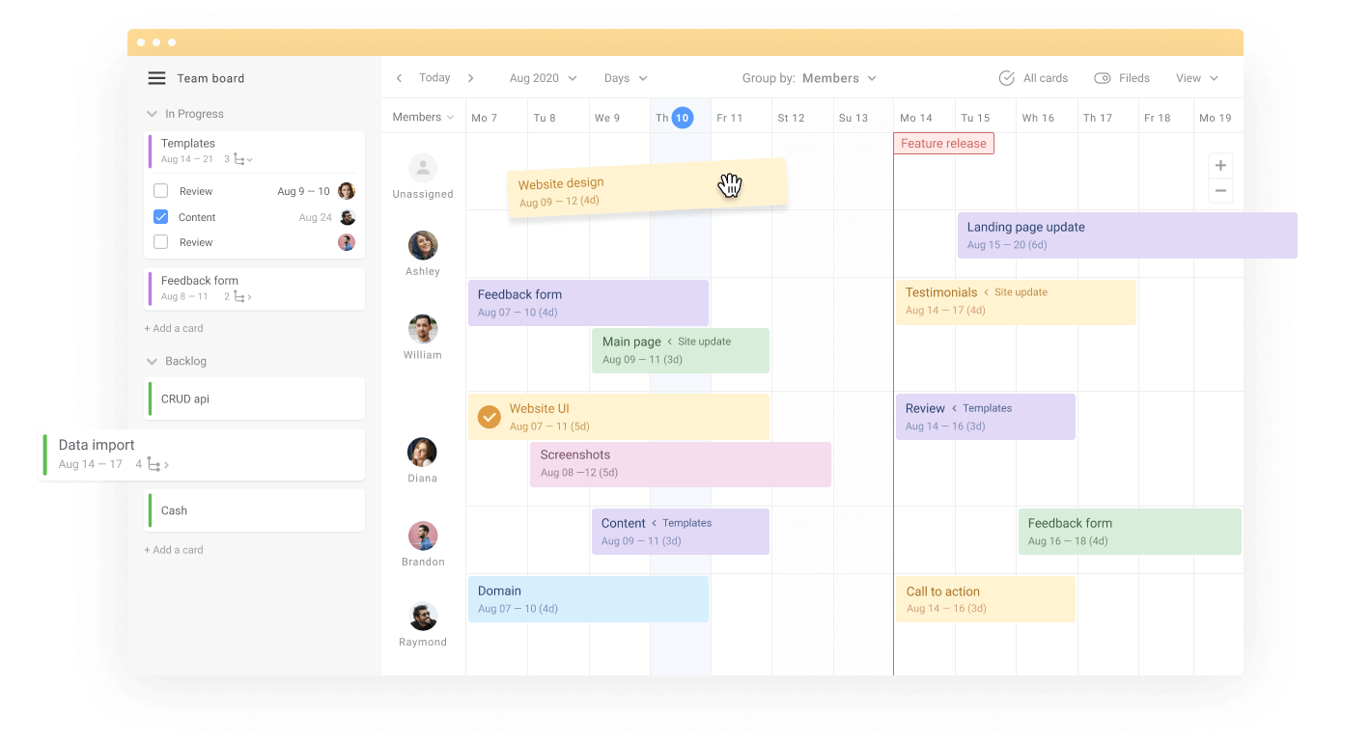1371x743 pixels.
Task: Click the next period arrow beside Today
Action: pyautogui.click(x=470, y=77)
